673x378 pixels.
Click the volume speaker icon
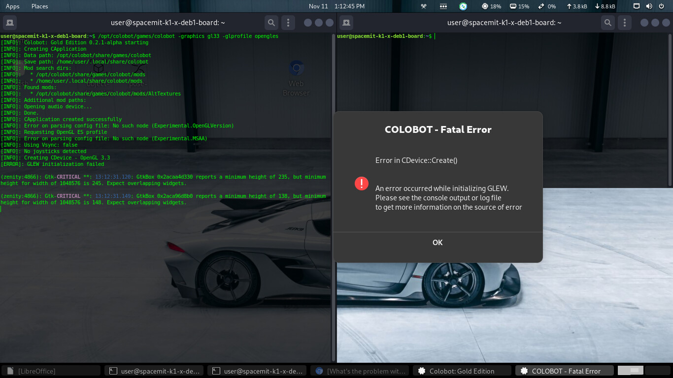[x=649, y=6]
